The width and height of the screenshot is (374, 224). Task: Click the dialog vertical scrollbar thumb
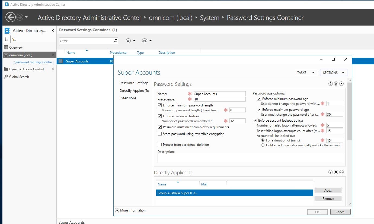point(349,111)
